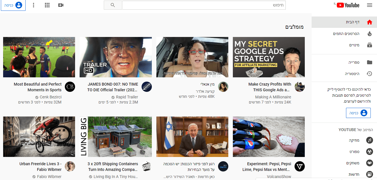Click the home icon beside דף הבית
The width and height of the screenshot is (377, 180).
(370, 22)
